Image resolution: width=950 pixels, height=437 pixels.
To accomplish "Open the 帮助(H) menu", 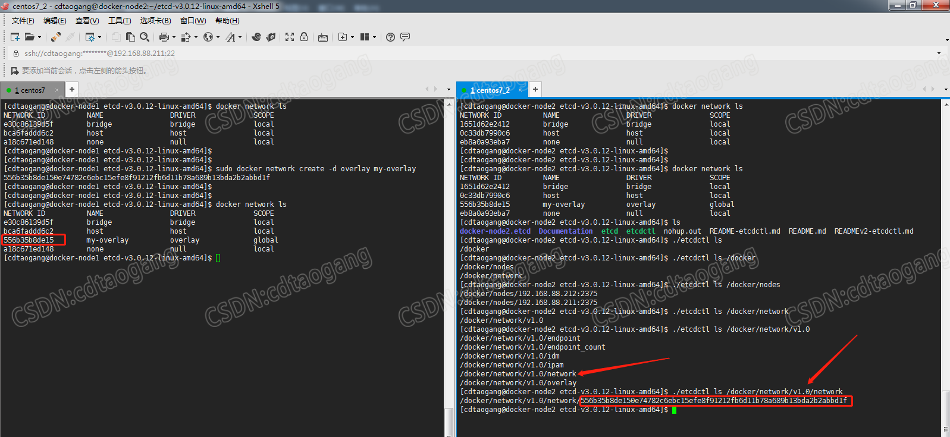I will coord(227,21).
